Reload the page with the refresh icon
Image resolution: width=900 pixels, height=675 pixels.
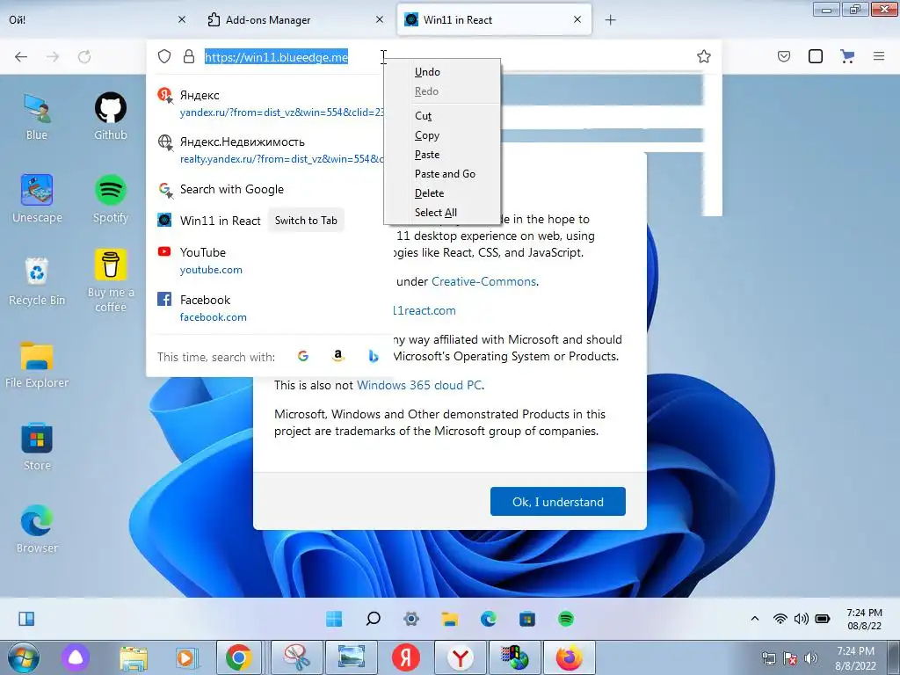tap(84, 56)
